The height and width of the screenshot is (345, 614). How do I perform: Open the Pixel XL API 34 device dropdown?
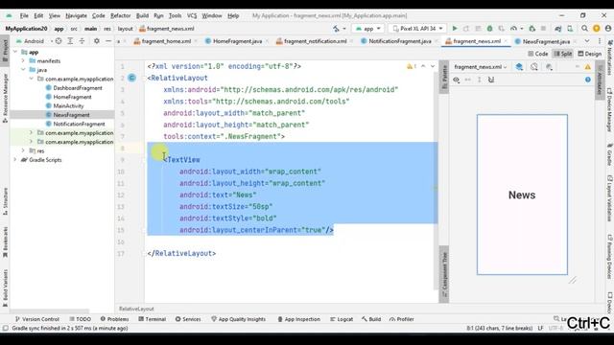tap(417, 29)
